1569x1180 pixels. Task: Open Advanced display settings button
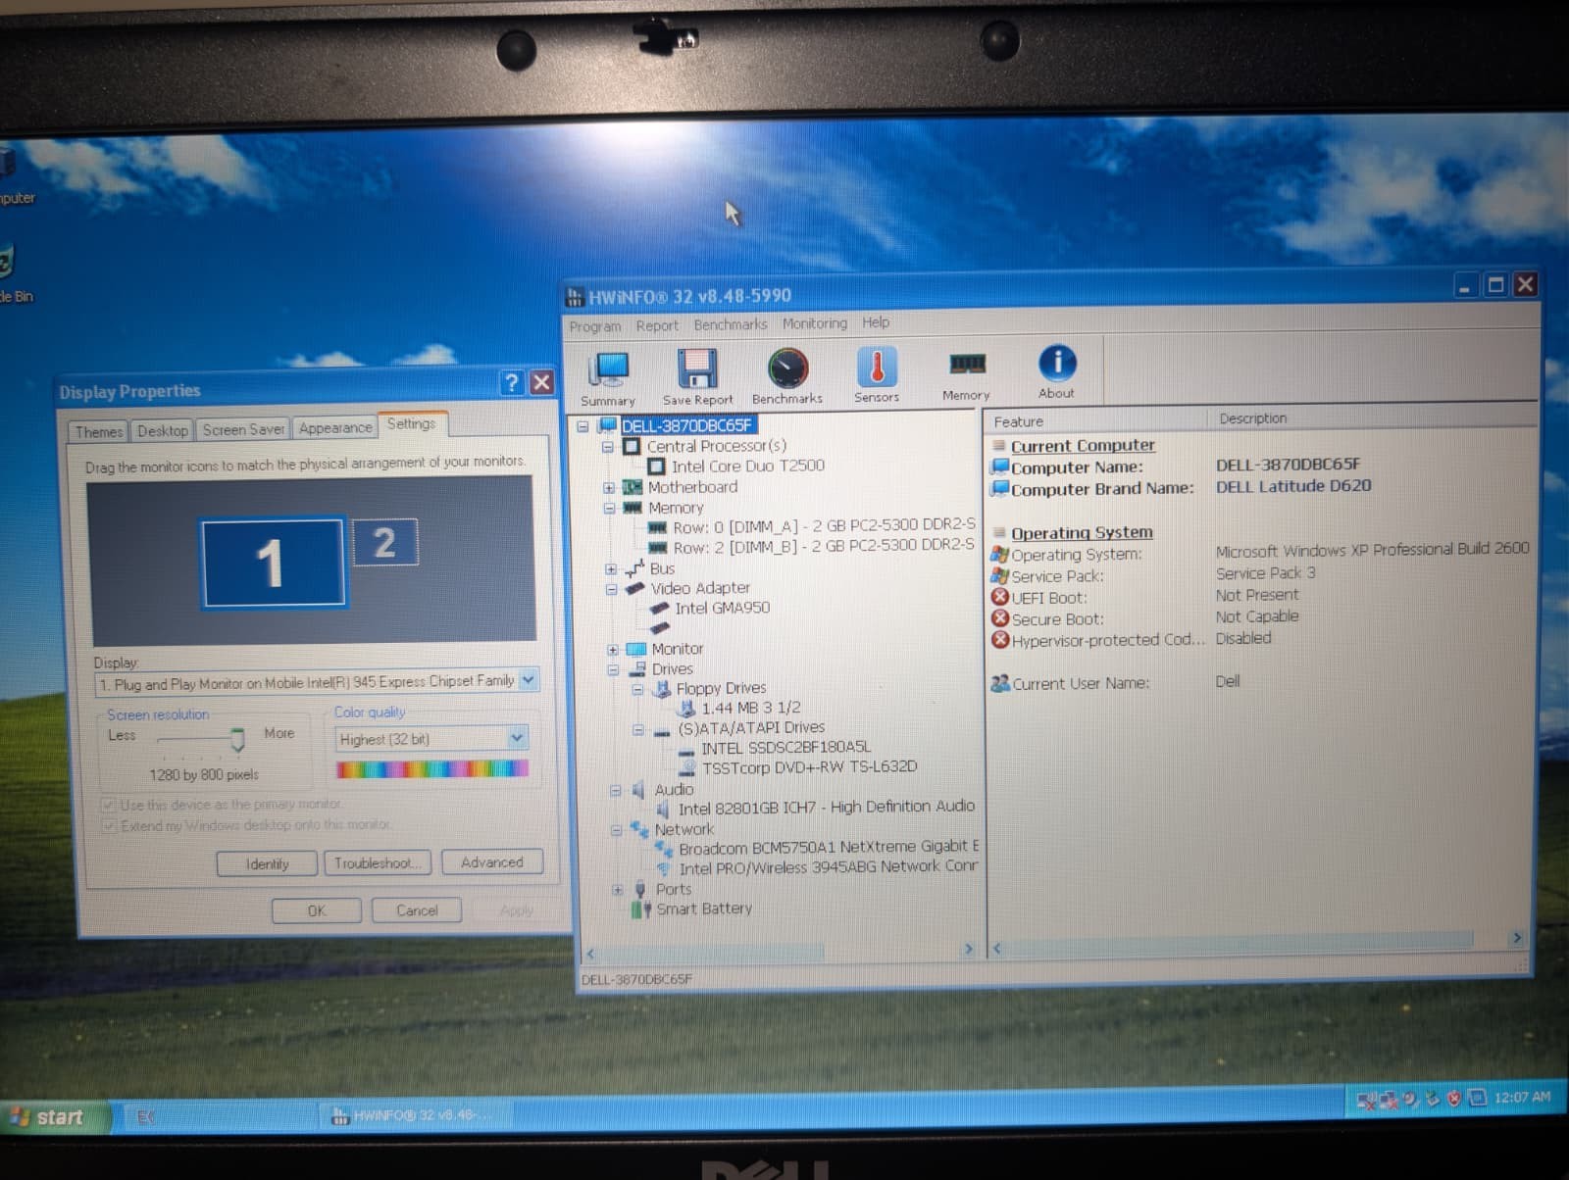[491, 861]
